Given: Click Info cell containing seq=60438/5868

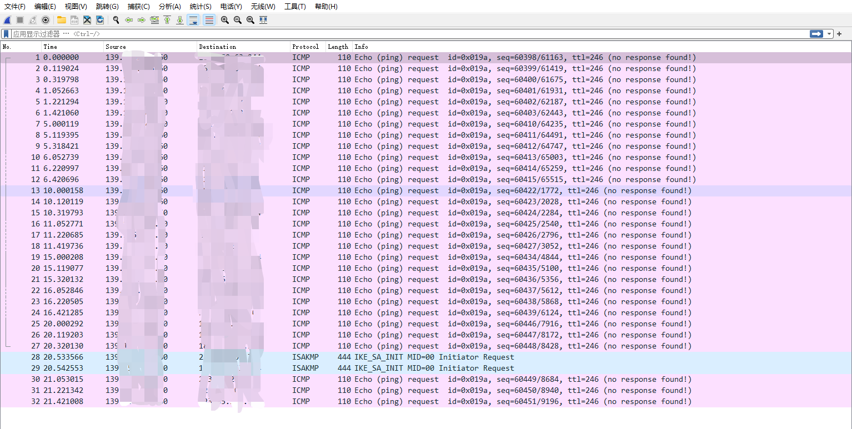Looking at the screenshot, I should [523, 302].
